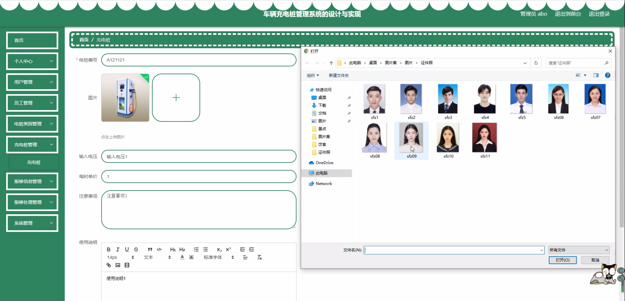This screenshot has height=301, width=625.
Task: Click the 打开(O) button
Action: pyautogui.click(x=563, y=260)
